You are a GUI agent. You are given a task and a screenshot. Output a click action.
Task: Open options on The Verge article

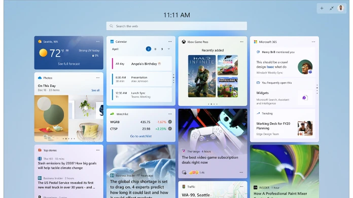point(241,172)
